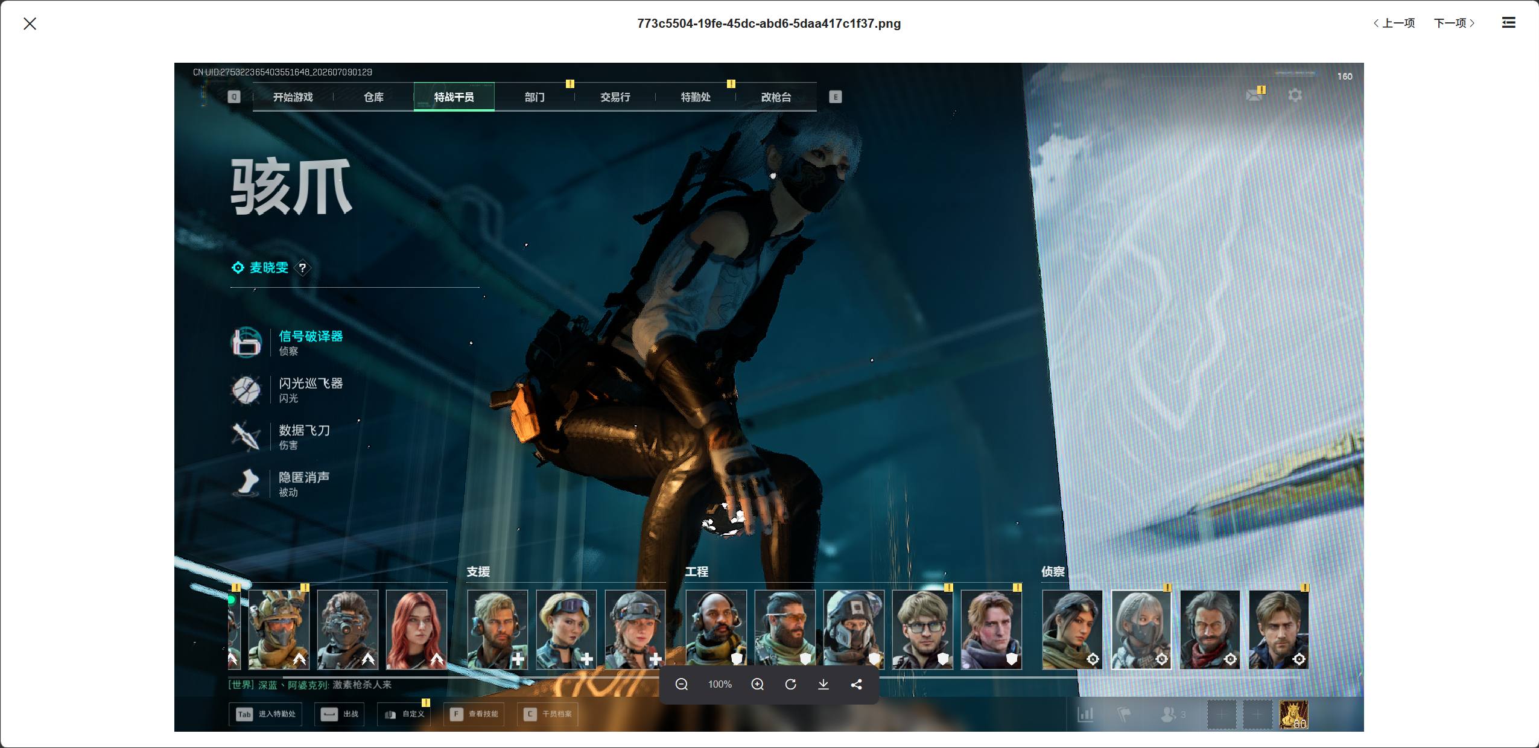Image resolution: width=1539 pixels, height=748 pixels.
Task: Share the image with the share icon
Action: click(856, 684)
